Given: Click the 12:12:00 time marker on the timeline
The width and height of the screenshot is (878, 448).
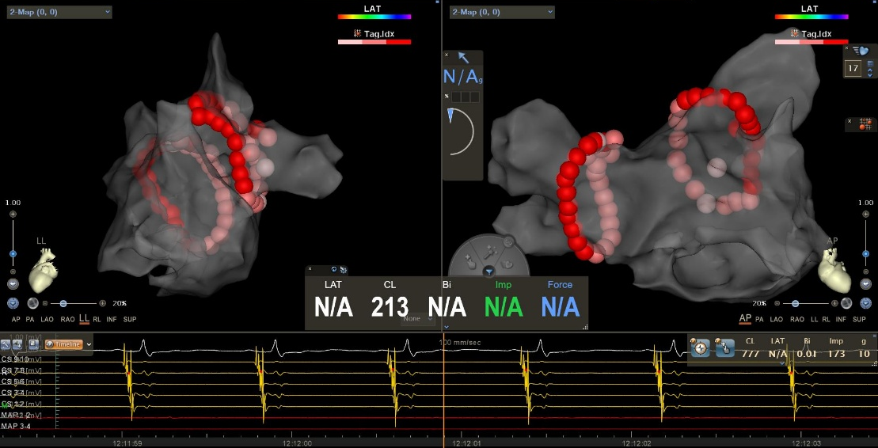Looking at the screenshot, I should pos(296,442).
